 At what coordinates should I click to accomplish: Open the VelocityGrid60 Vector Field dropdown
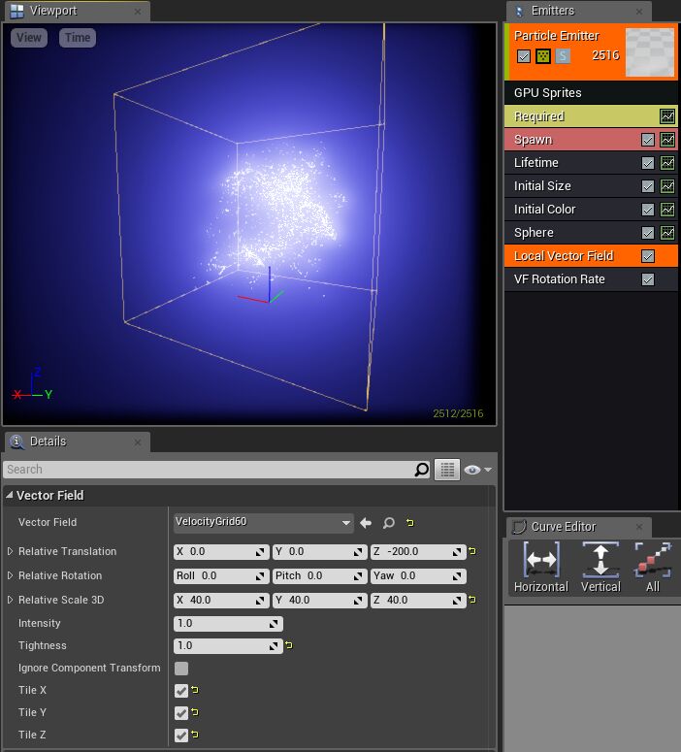(263, 522)
